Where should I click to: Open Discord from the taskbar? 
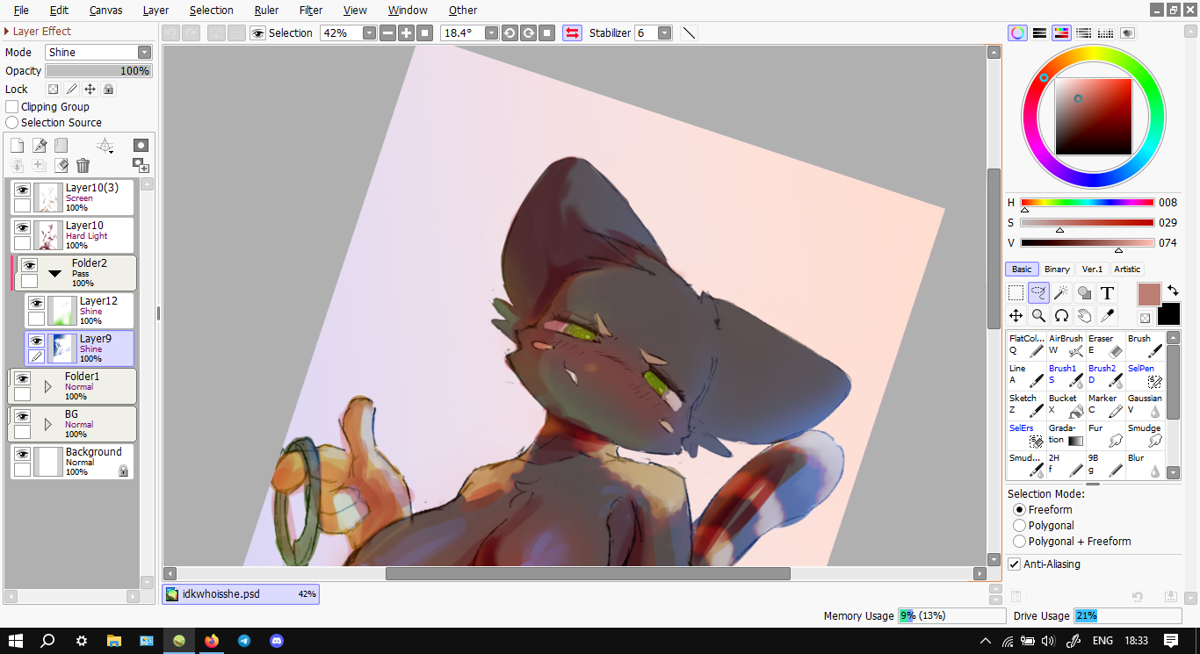pos(277,641)
